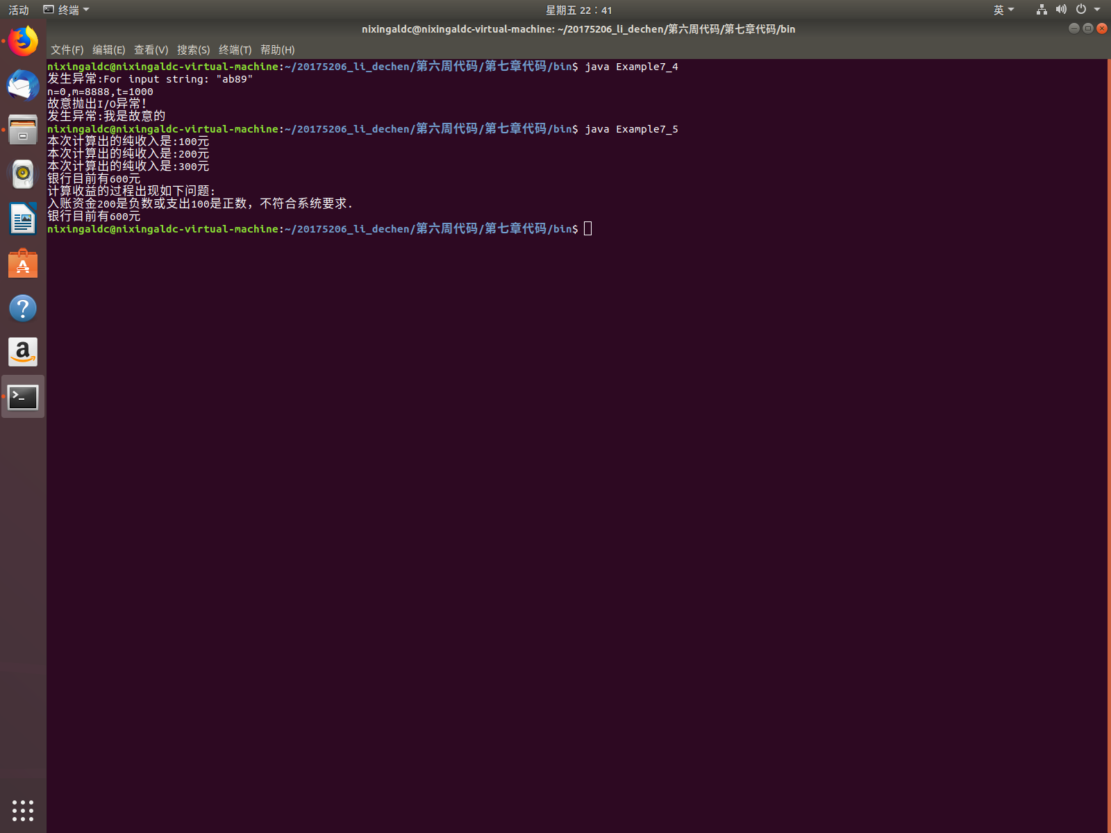The width and height of the screenshot is (1111, 833).
Task: Open the 编辑(E) menu
Action: tap(109, 50)
